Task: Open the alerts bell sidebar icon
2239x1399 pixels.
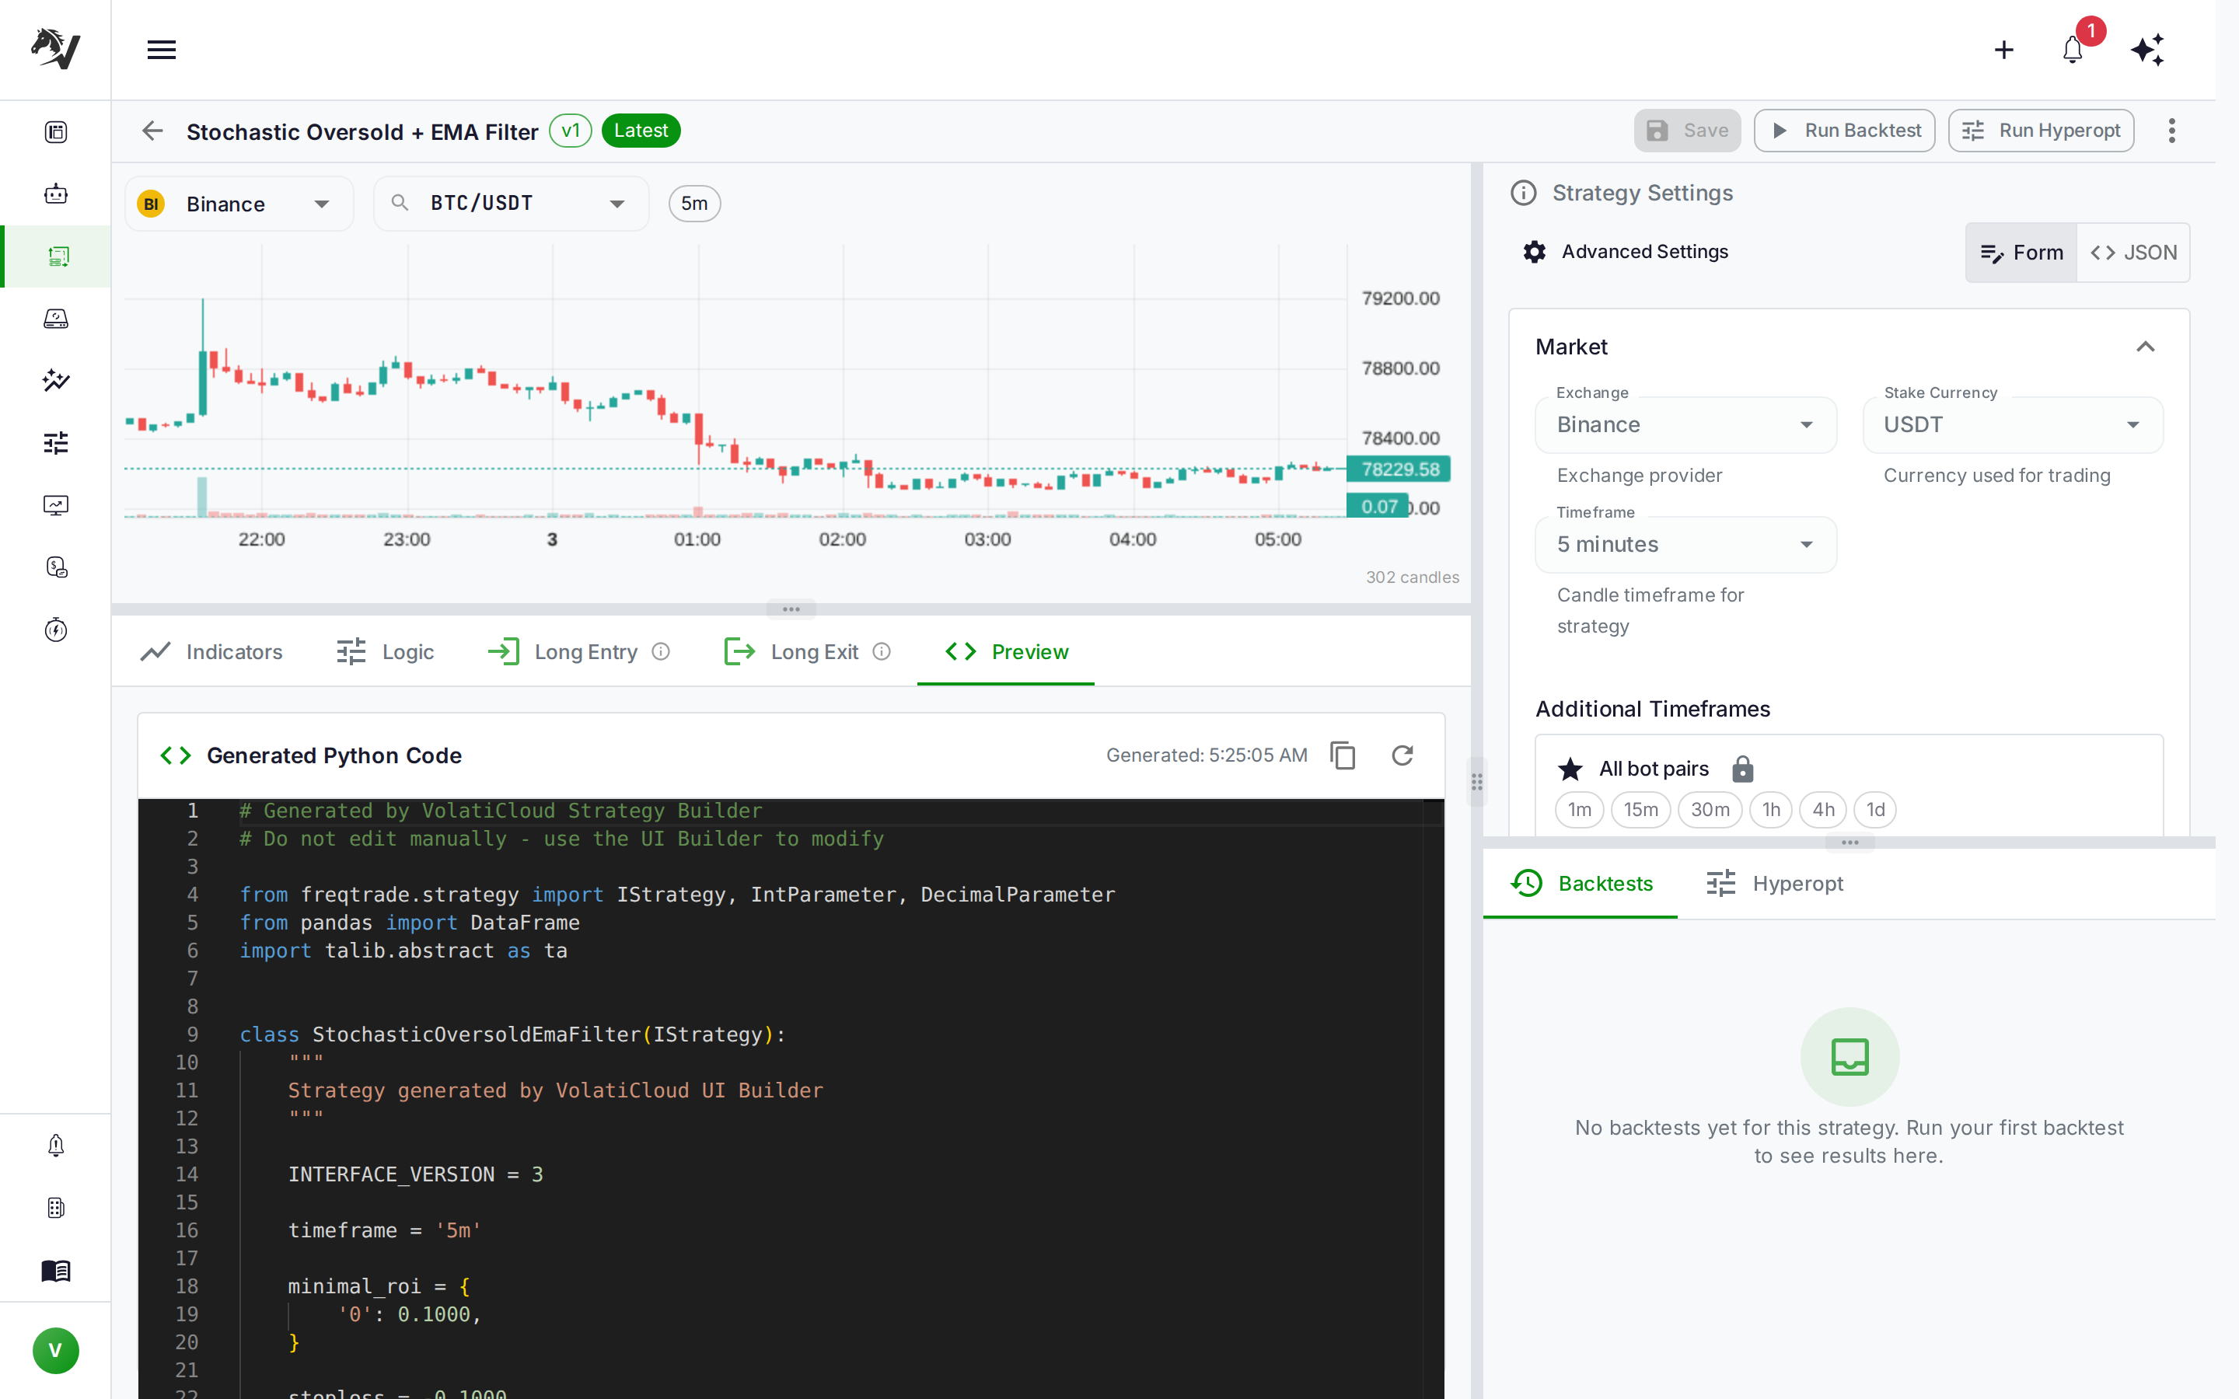Action: coord(55,1146)
